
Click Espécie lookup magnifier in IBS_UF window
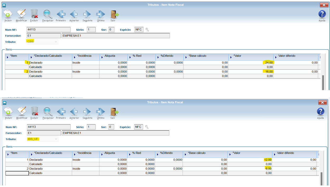tap(147, 127)
